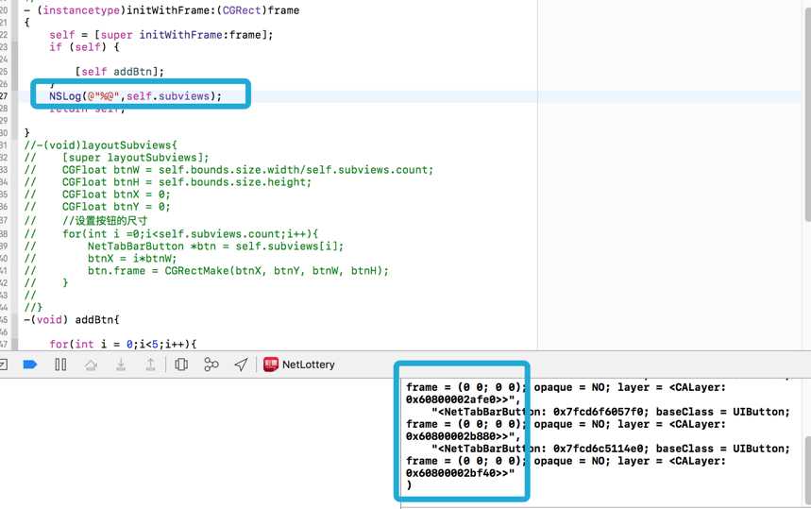The width and height of the screenshot is (811, 509).
Task: Click the code editor vertical scrollbar
Action: point(807,116)
